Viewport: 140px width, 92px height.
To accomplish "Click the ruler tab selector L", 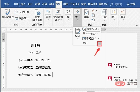I will click(4, 30).
